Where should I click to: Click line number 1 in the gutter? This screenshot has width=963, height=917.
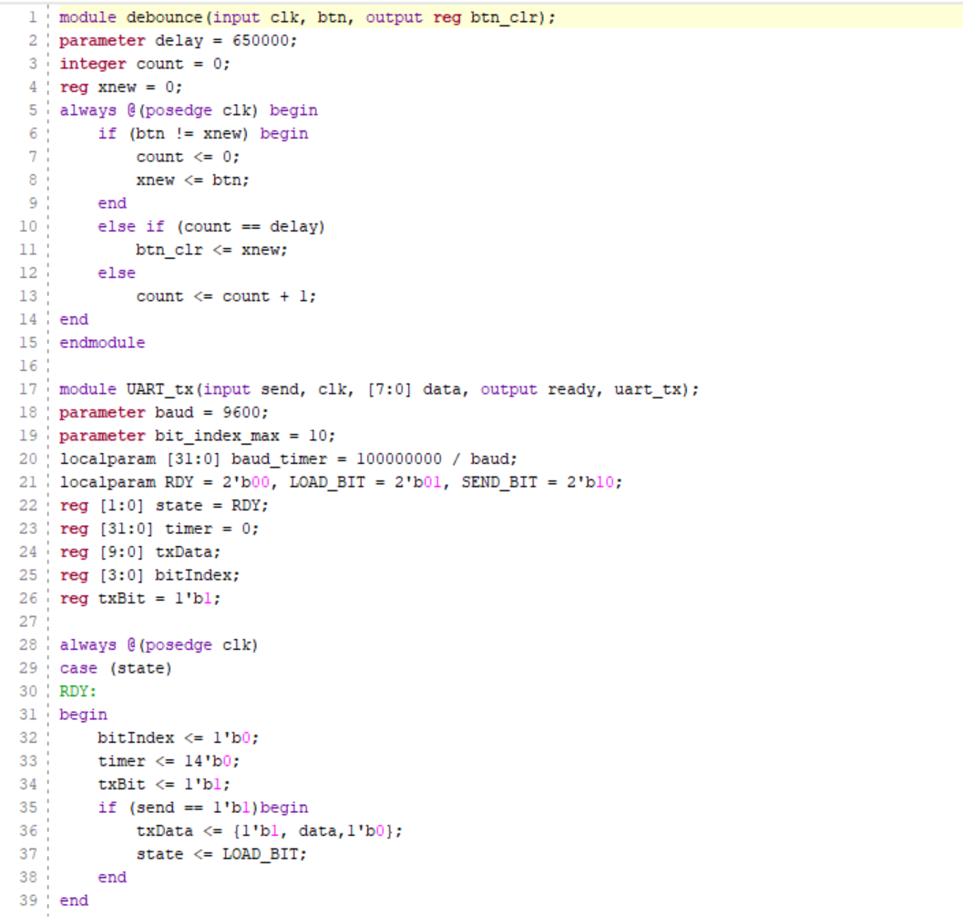point(33,17)
